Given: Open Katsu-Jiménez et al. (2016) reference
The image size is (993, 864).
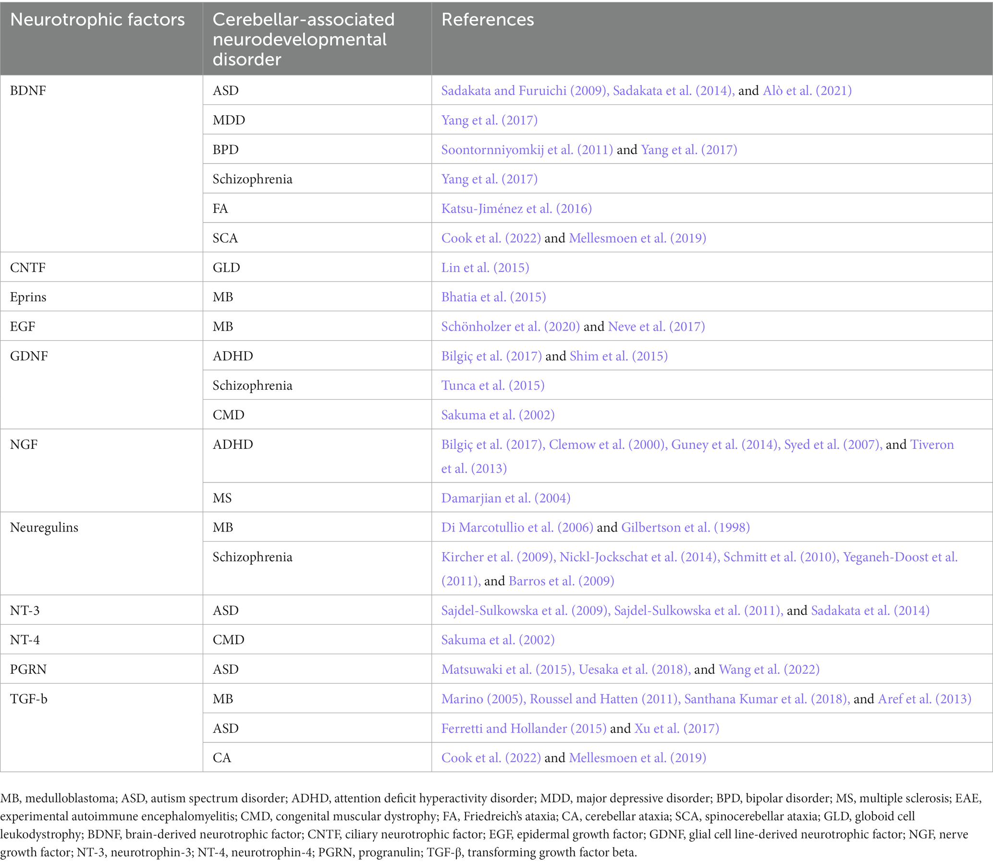Looking at the screenshot, I should point(516,208).
